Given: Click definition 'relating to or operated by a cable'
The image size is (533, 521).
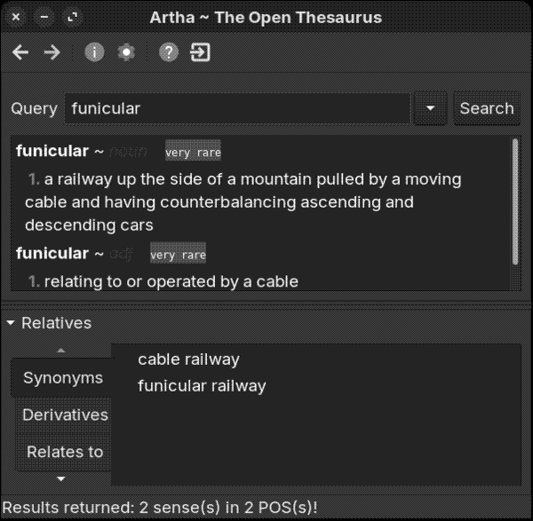Looking at the screenshot, I should click(171, 282).
